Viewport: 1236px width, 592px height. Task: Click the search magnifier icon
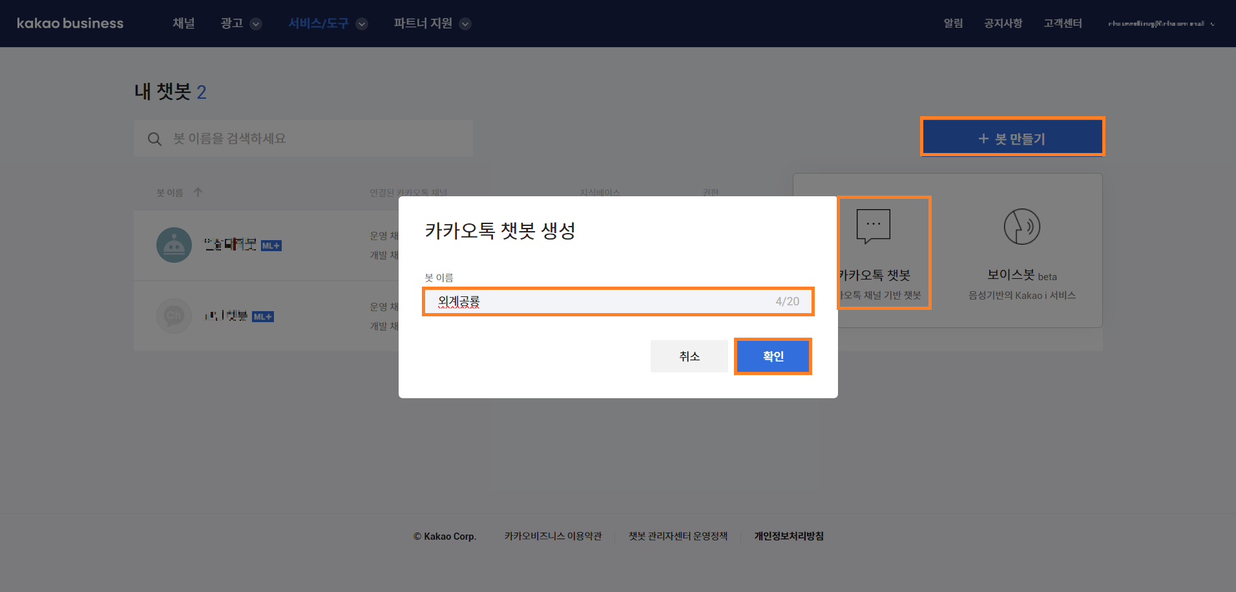click(x=154, y=139)
